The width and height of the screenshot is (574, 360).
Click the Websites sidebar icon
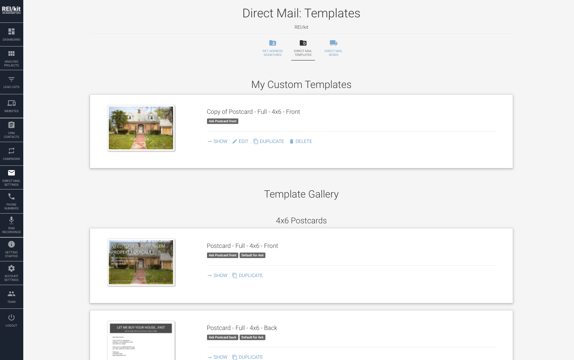point(11,106)
